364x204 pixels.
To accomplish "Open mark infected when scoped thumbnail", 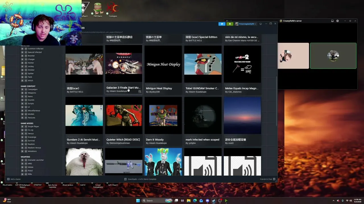I will pyautogui.click(x=203, y=116).
